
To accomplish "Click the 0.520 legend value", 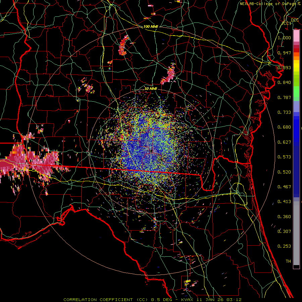I will tap(284, 172).
